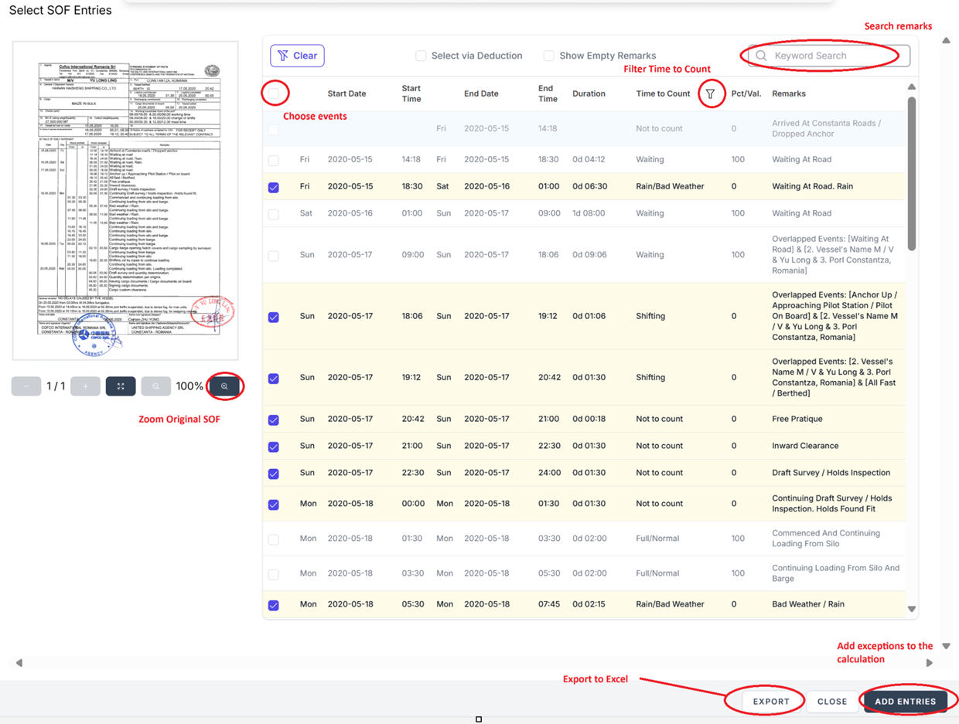Click the End Date column header
The image size is (959, 724).
[481, 93]
